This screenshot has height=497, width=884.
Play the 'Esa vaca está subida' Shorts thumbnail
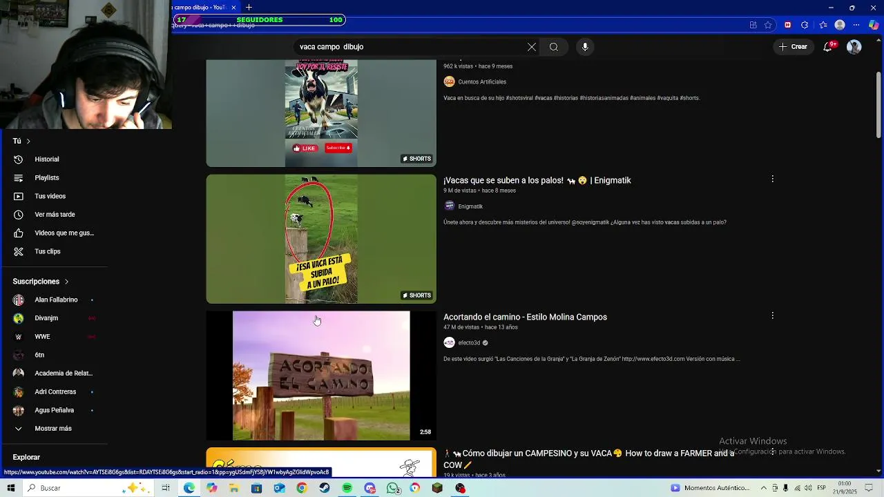click(321, 239)
